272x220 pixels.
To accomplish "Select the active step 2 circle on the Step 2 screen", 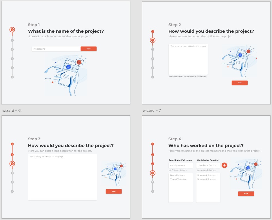I will click(153, 40).
